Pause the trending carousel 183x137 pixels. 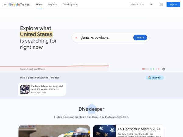pyautogui.click(x=163, y=69)
